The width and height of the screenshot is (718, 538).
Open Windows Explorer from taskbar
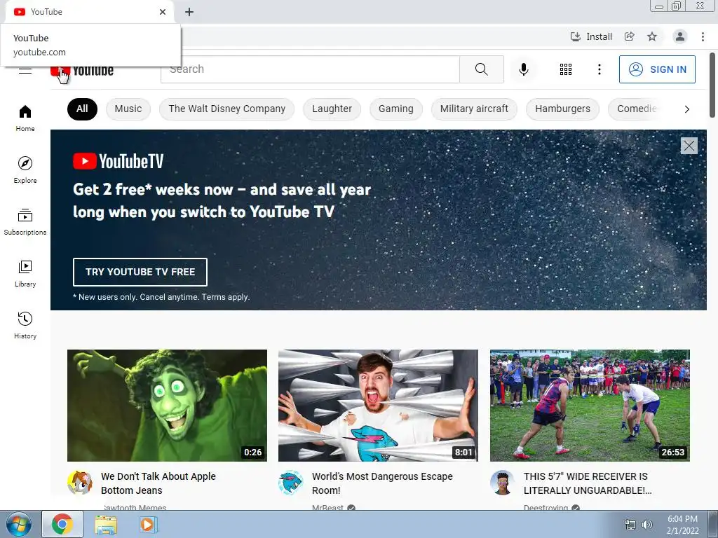106,524
